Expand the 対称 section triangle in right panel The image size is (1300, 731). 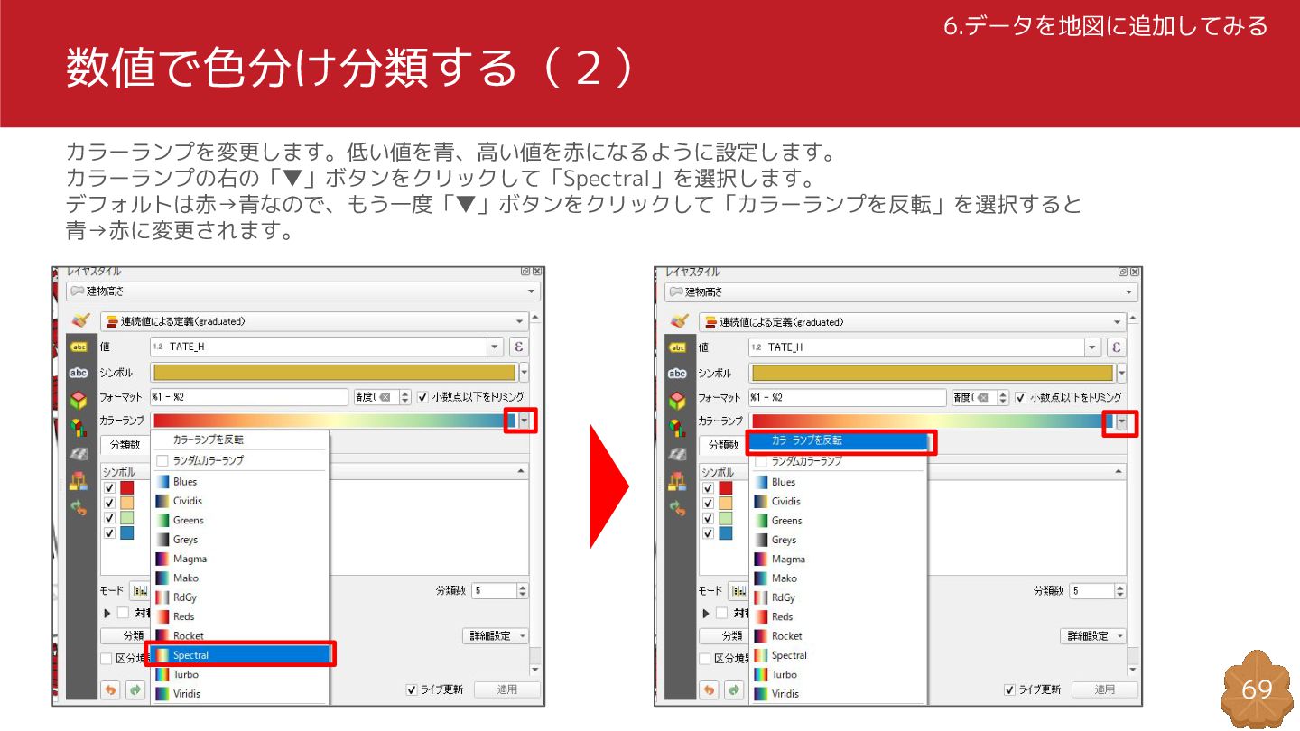706,613
